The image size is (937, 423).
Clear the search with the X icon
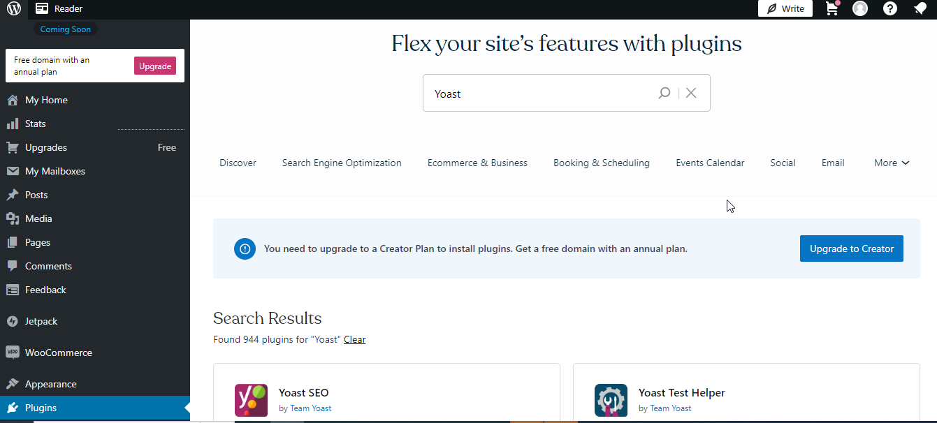click(691, 93)
